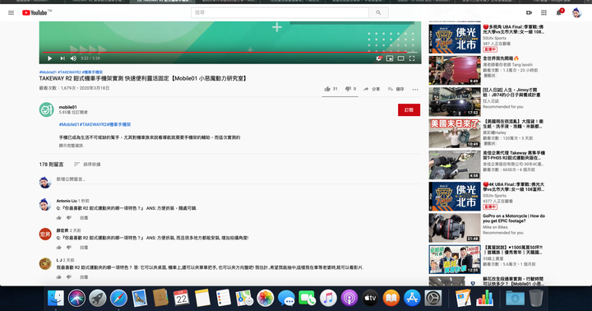592x311 pixels.
Task: Click the YouTube search text field
Action: [280, 12]
